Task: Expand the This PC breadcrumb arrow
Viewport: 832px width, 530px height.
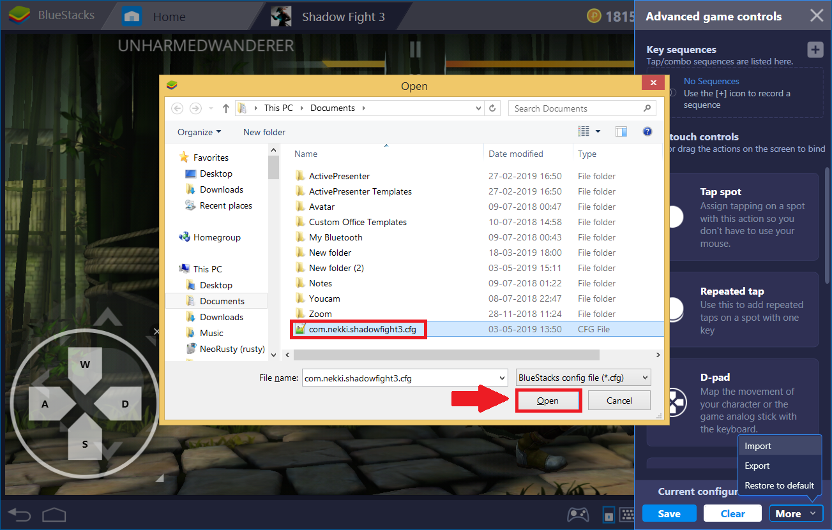Action: (x=301, y=108)
